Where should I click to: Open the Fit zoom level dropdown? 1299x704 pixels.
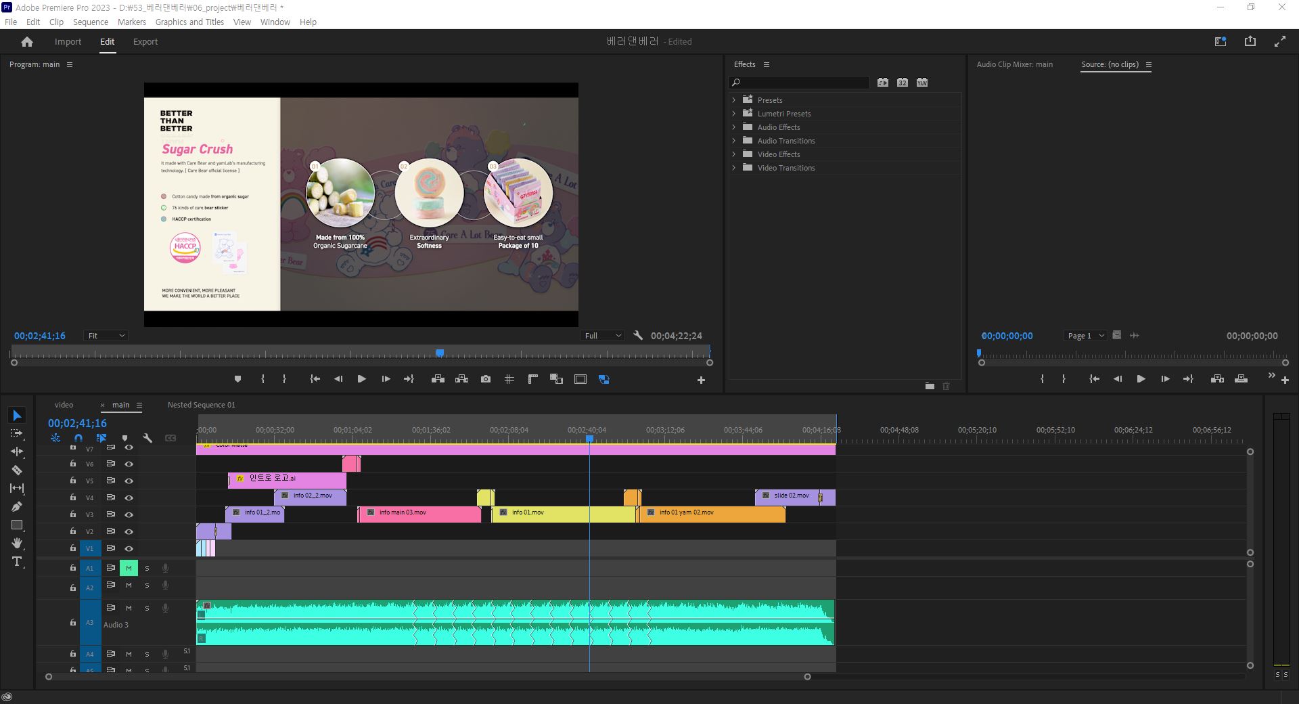click(x=106, y=336)
